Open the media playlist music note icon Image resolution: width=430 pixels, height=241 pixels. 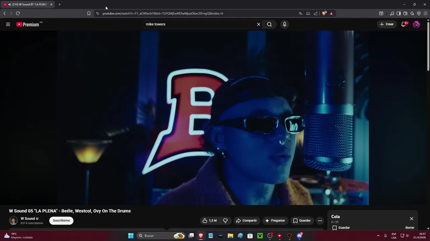[x=392, y=13]
